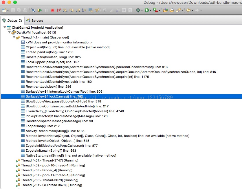242x189 pixels.
Task: Click the Search flashlight toolbar icon
Action: (178, 10)
